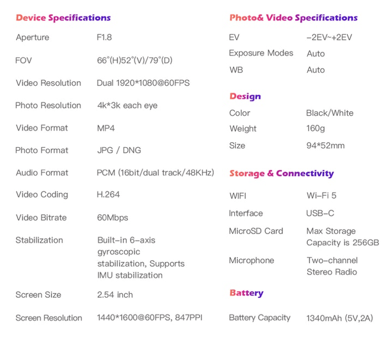This screenshot has width=392, height=337.
Task: Select the Design section heading
Action: coord(245,96)
